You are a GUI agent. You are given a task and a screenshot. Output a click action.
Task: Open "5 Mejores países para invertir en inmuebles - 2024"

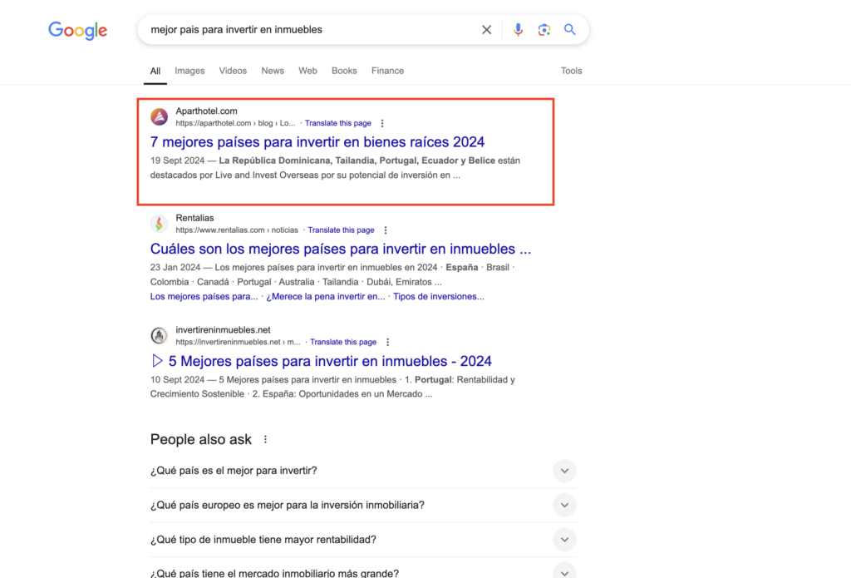[330, 361]
